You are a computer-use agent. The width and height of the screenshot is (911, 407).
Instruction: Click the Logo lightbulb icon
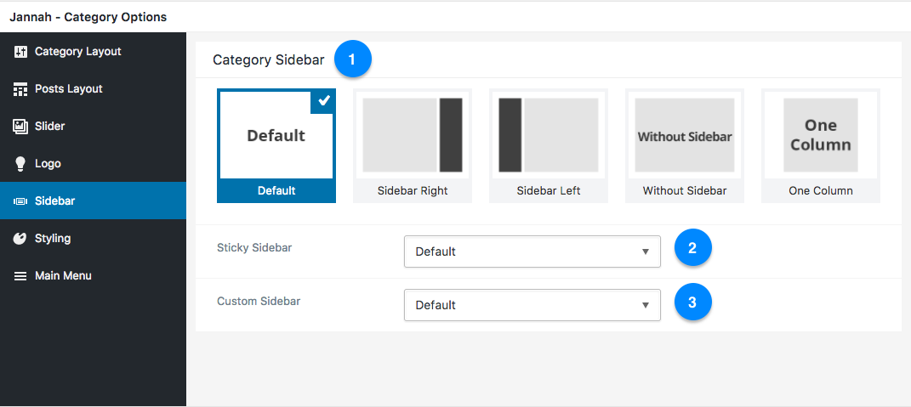20,164
